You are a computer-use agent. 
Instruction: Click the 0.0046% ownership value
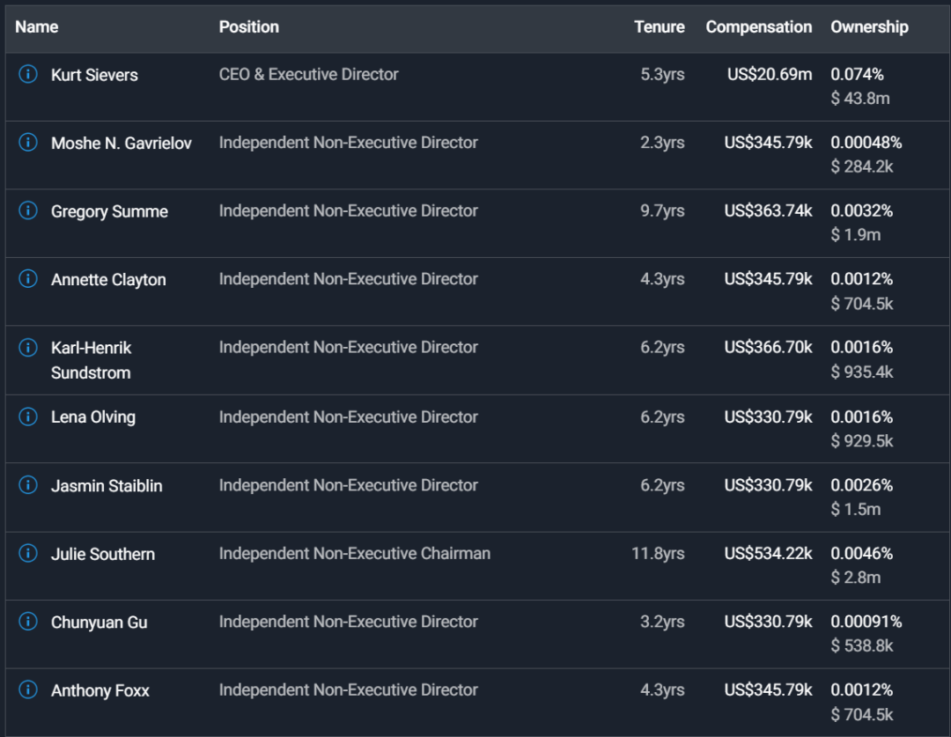click(862, 553)
